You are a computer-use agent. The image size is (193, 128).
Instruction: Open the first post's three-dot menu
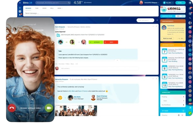153,26
